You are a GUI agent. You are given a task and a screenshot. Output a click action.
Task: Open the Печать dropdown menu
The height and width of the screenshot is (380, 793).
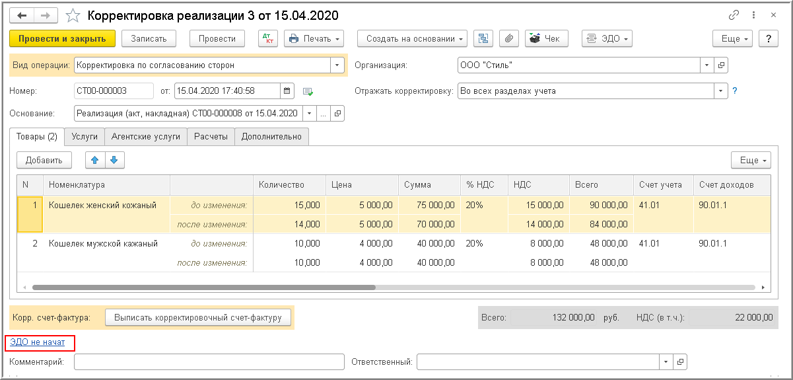(314, 39)
